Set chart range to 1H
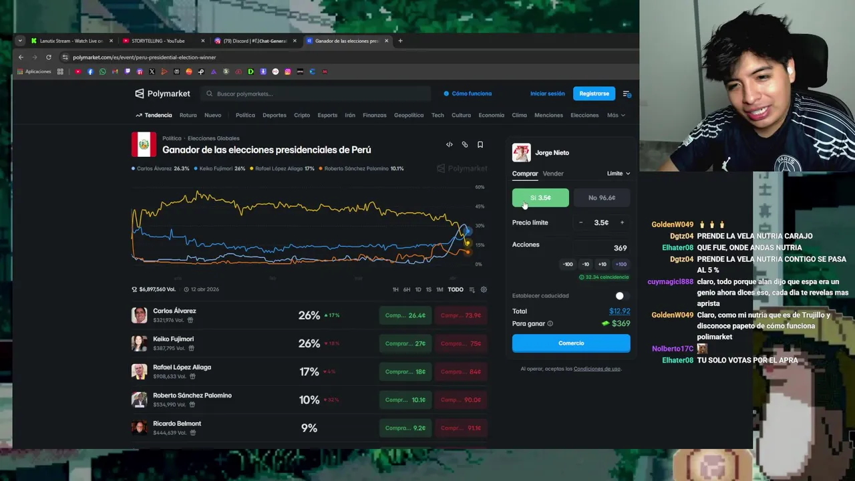The height and width of the screenshot is (481, 855). pyautogui.click(x=395, y=289)
